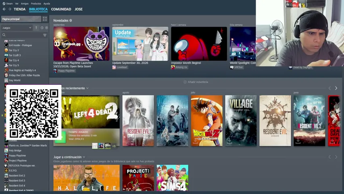
Task: Open the COMUNIDAD tab
Action: pos(61,9)
